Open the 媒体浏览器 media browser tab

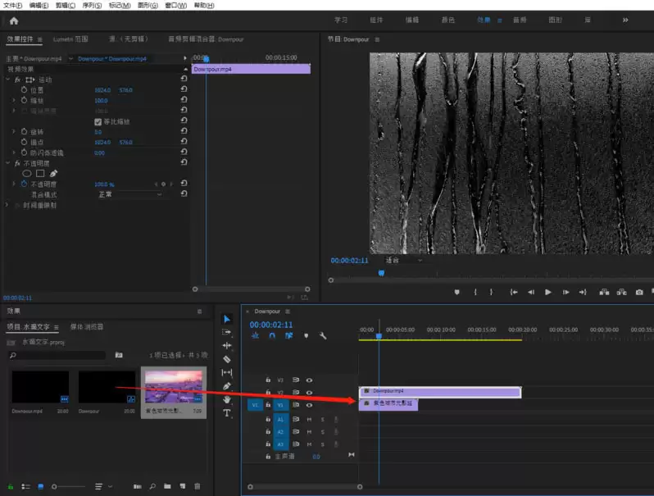tap(87, 326)
